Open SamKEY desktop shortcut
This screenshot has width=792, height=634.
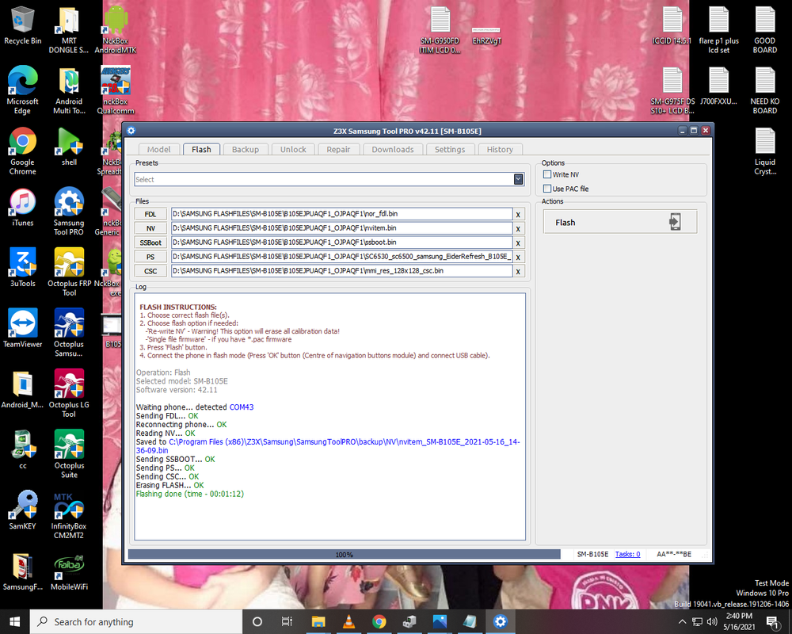[22, 510]
